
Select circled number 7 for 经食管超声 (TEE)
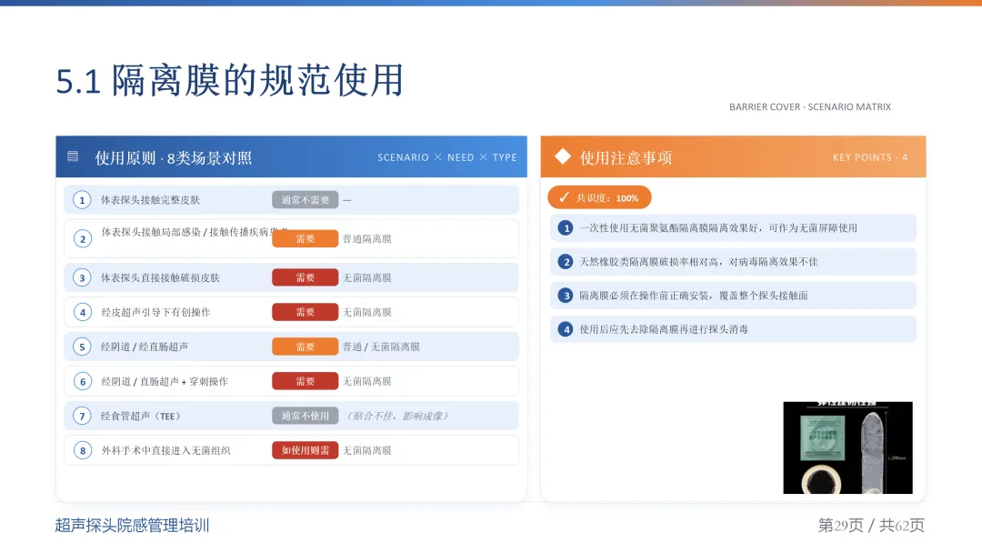tap(82, 416)
